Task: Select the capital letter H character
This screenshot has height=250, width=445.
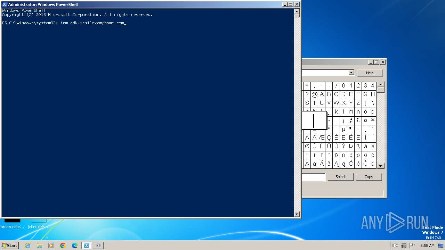Action: (x=373, y=94)
